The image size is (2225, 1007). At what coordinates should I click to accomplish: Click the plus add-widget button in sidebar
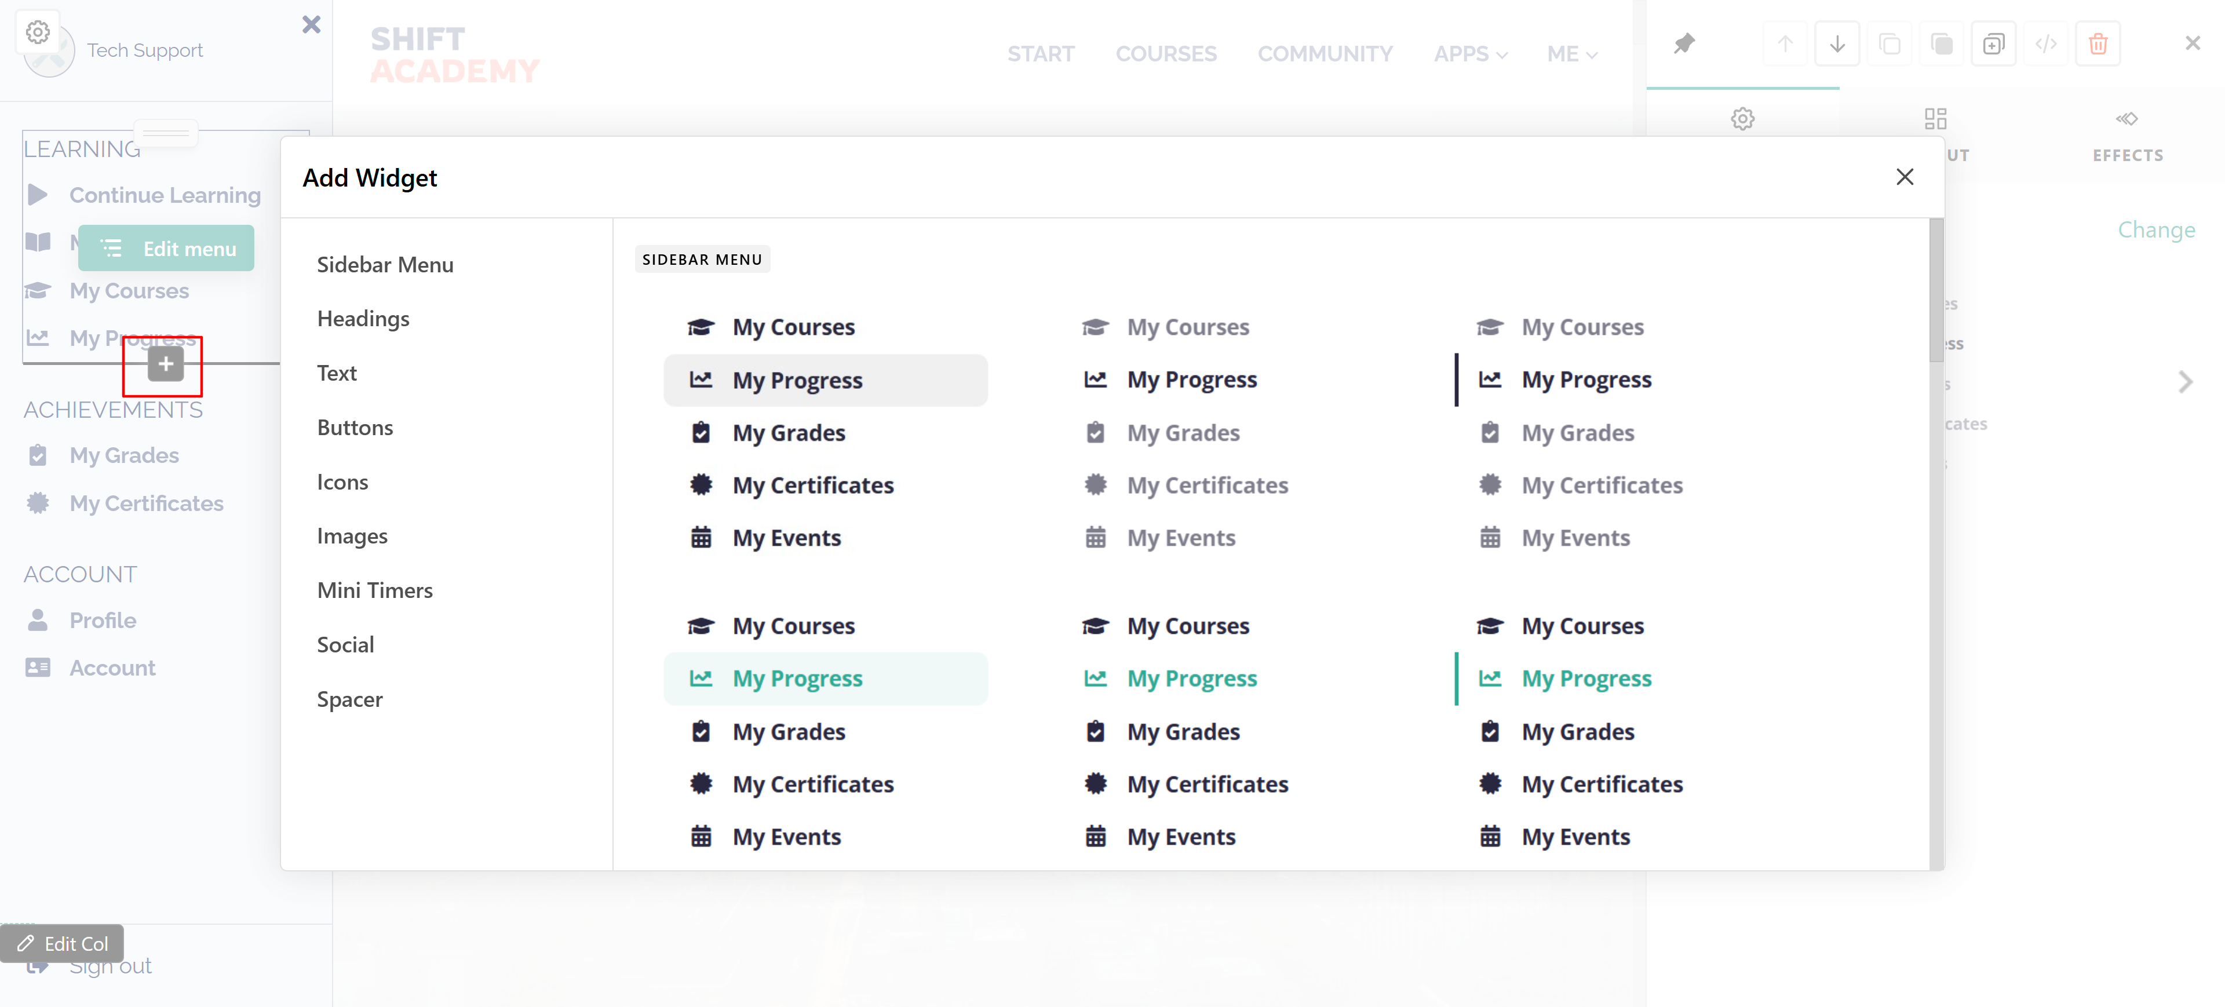click(x=166, y=364)
